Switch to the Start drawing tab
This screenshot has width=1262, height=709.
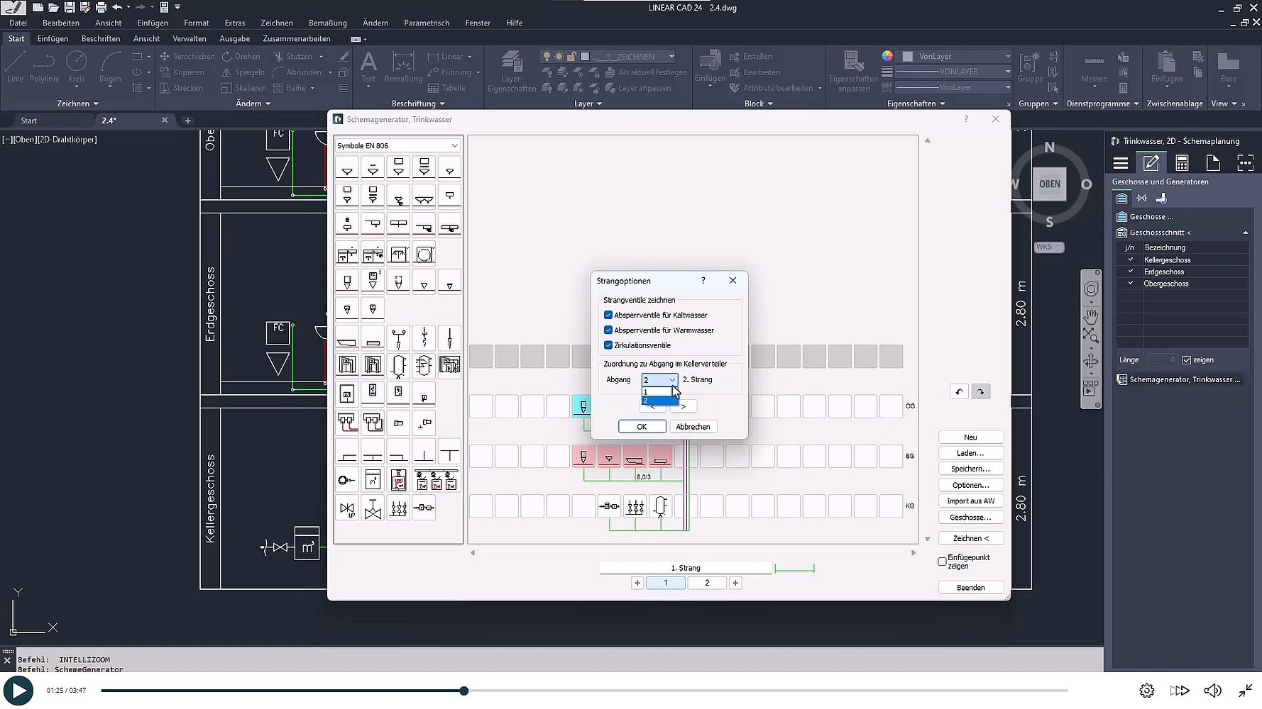pyautogui.click(x=28, y=121)
